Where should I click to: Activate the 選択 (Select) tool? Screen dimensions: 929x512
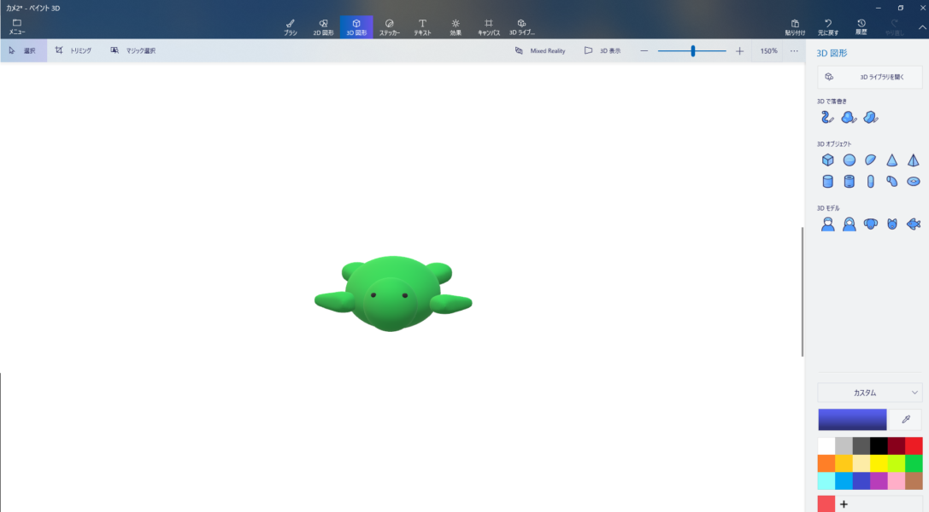(24, 51)
